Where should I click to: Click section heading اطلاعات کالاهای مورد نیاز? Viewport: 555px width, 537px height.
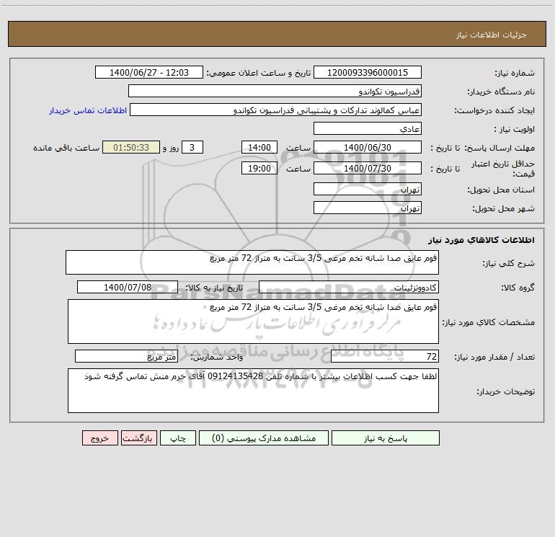(481, 240)
